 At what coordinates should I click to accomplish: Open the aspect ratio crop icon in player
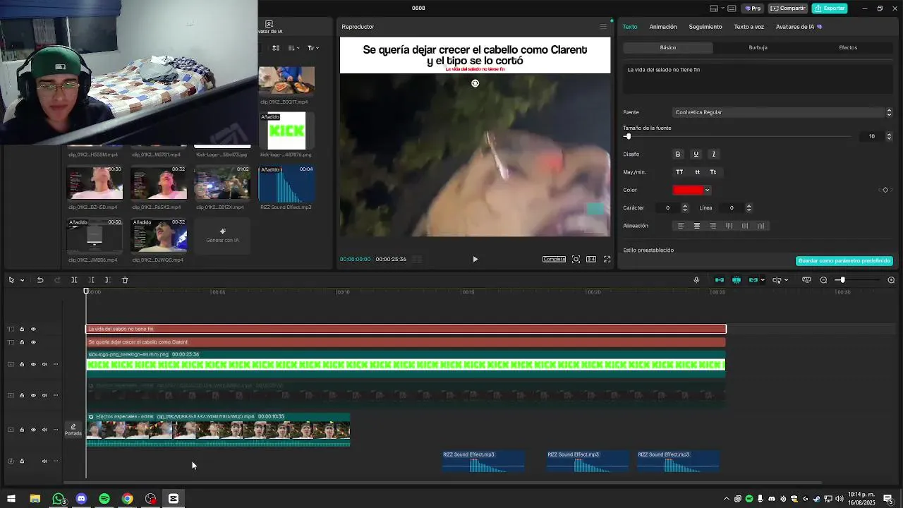[x=591, y=259]
